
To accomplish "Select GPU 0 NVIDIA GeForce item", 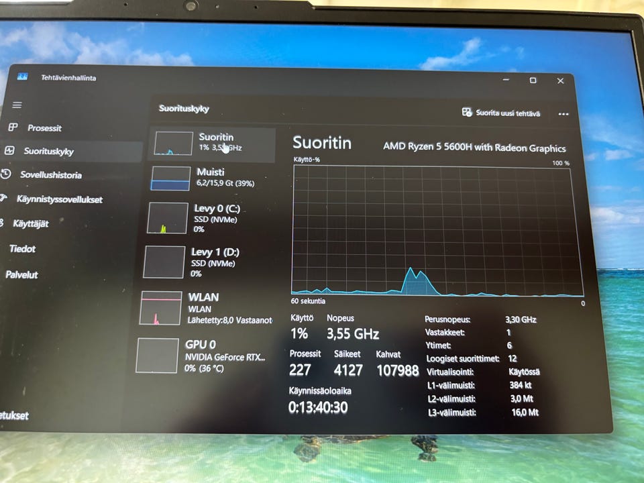I will coord(201,356).
